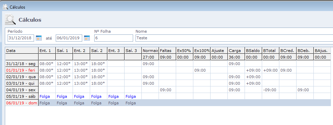Select the holiday row 01/01/19 - feri
Screen dimensions: 333x125
click(169, 70)
